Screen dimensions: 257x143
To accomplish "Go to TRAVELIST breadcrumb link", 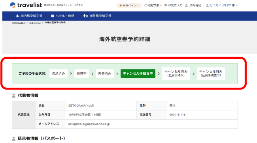I will pos(18,23).
